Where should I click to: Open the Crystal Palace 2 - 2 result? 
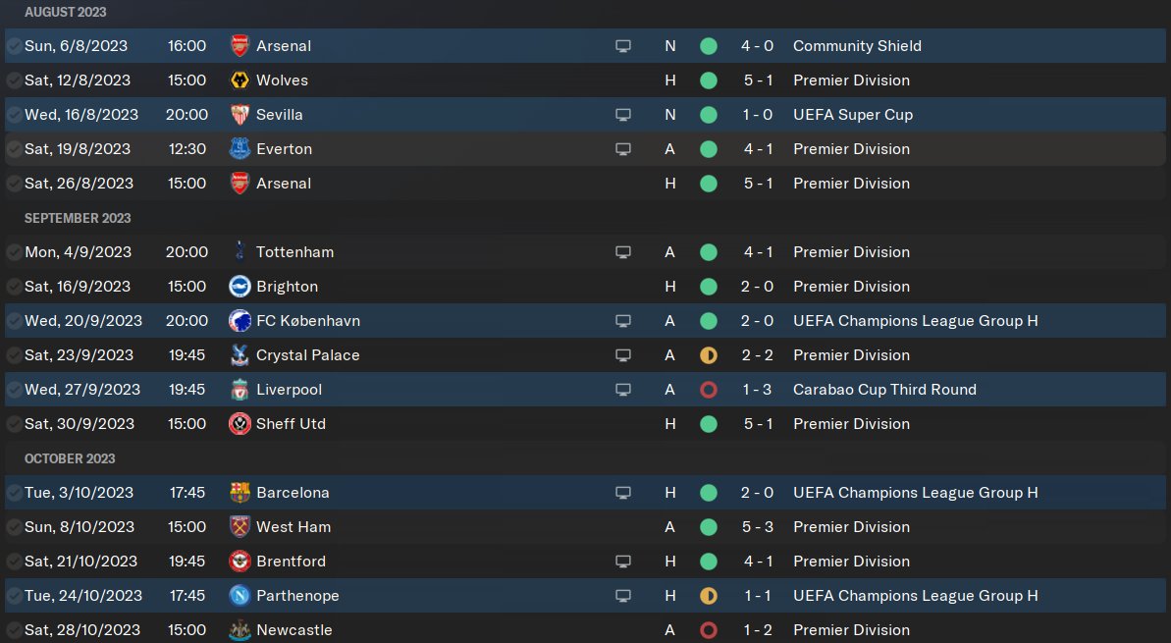pos(758,355)
